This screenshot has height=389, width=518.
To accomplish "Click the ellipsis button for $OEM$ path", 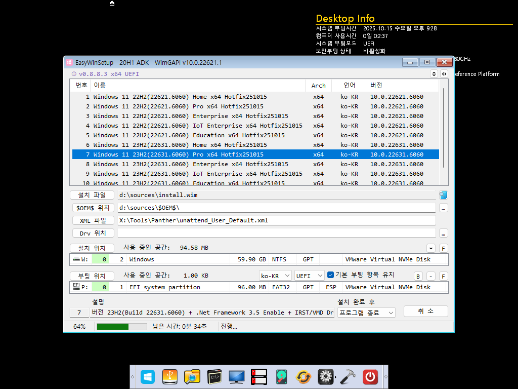I will pos(443,208).
